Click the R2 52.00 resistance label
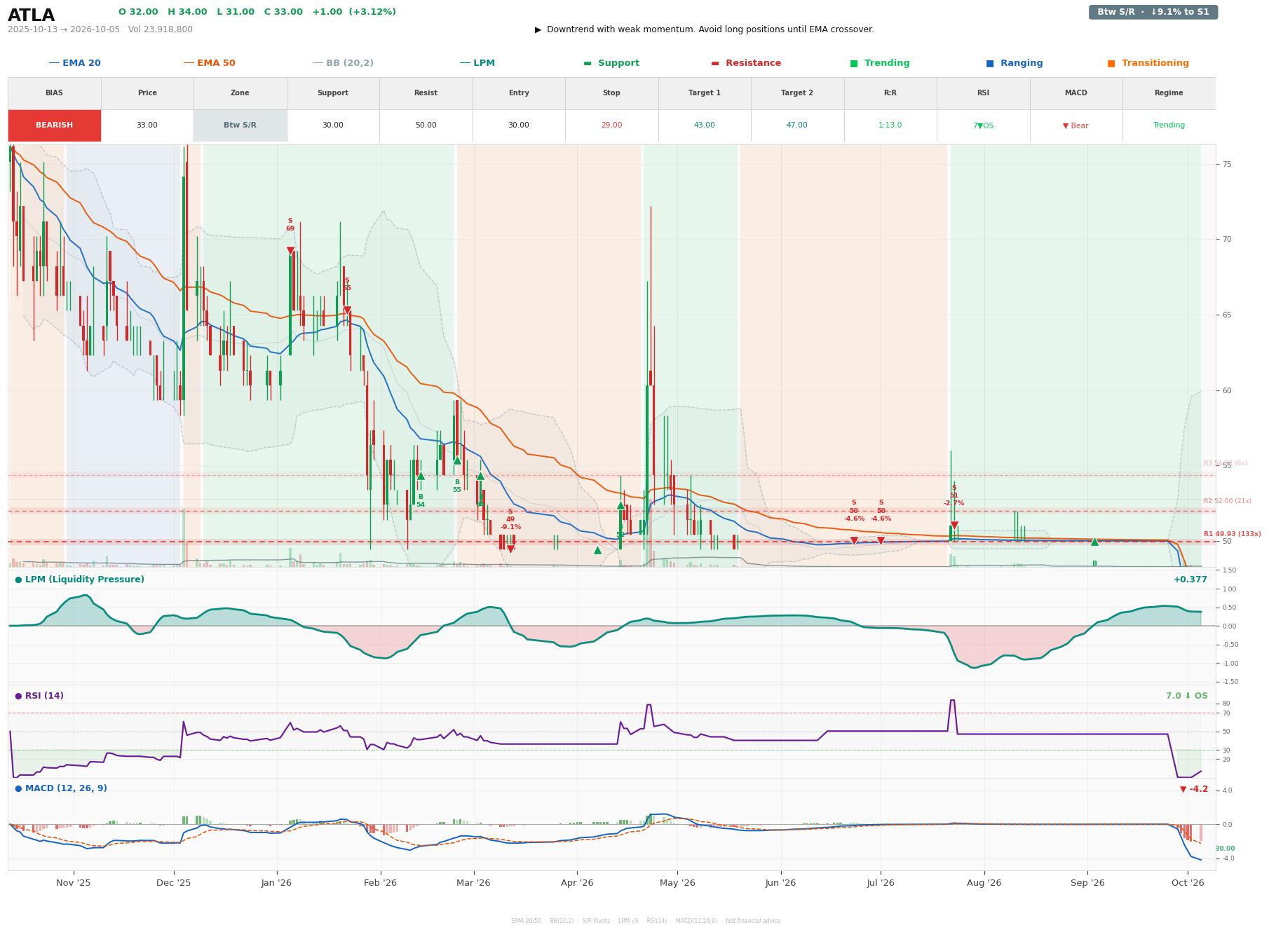The height and width of the screenshot is (932, 1269). tap(1227, 501)
